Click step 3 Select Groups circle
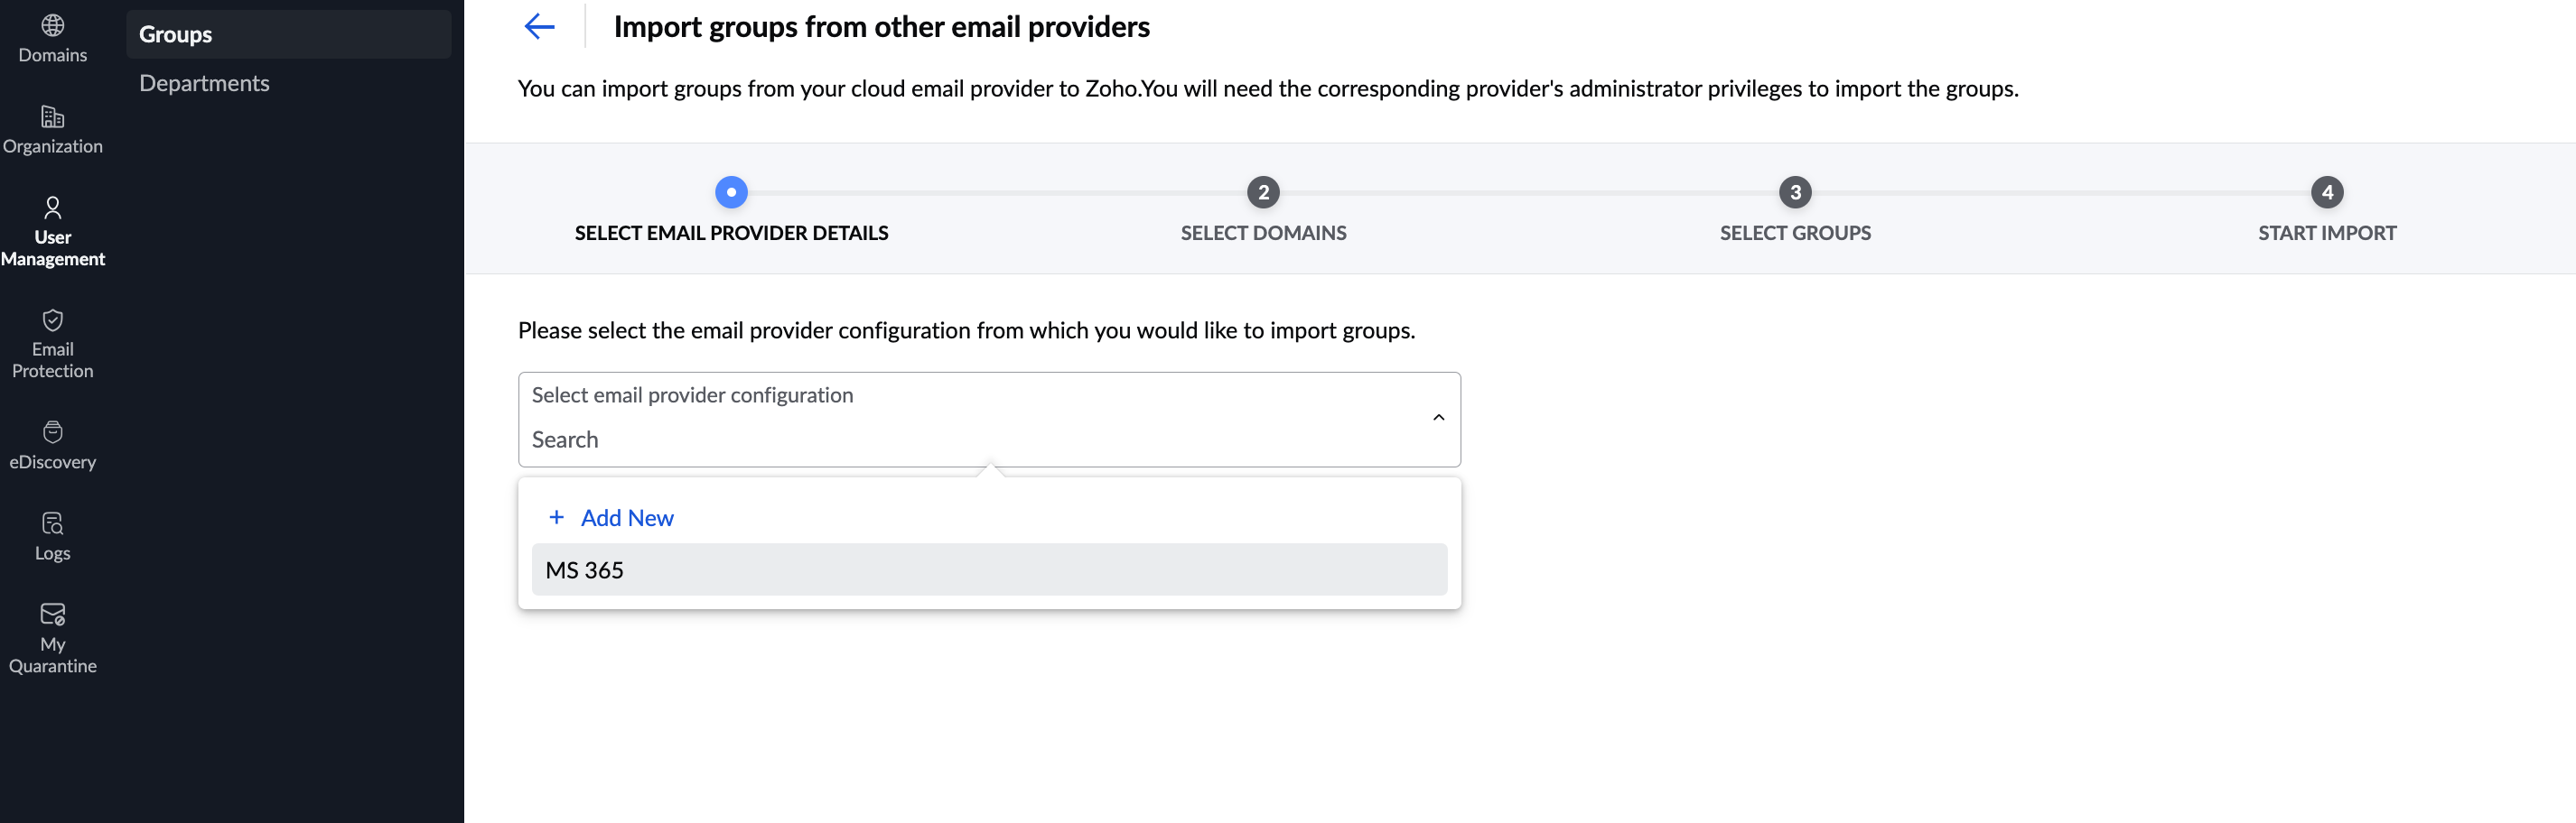2576x823 pixels. click(x=1795, y=192)
